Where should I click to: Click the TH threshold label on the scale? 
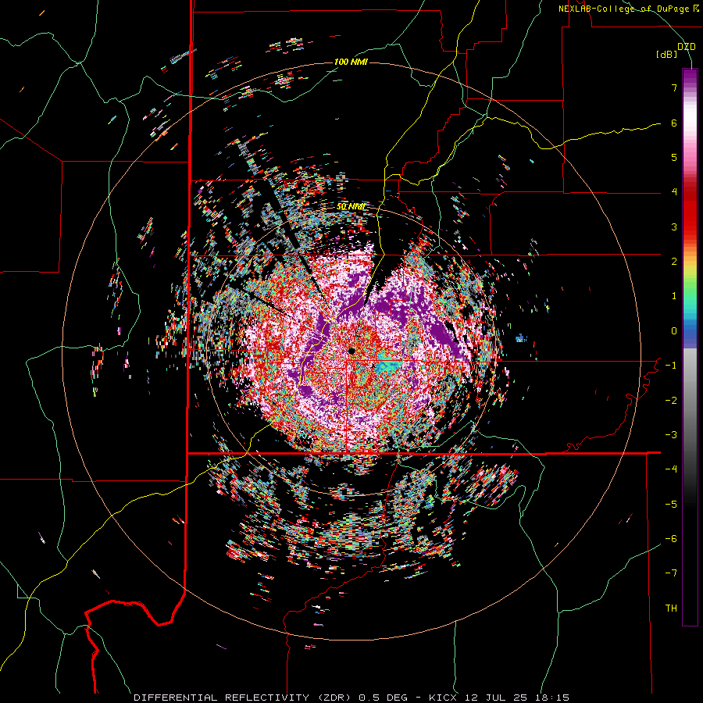pyautogui.click(x=671, y=608)
